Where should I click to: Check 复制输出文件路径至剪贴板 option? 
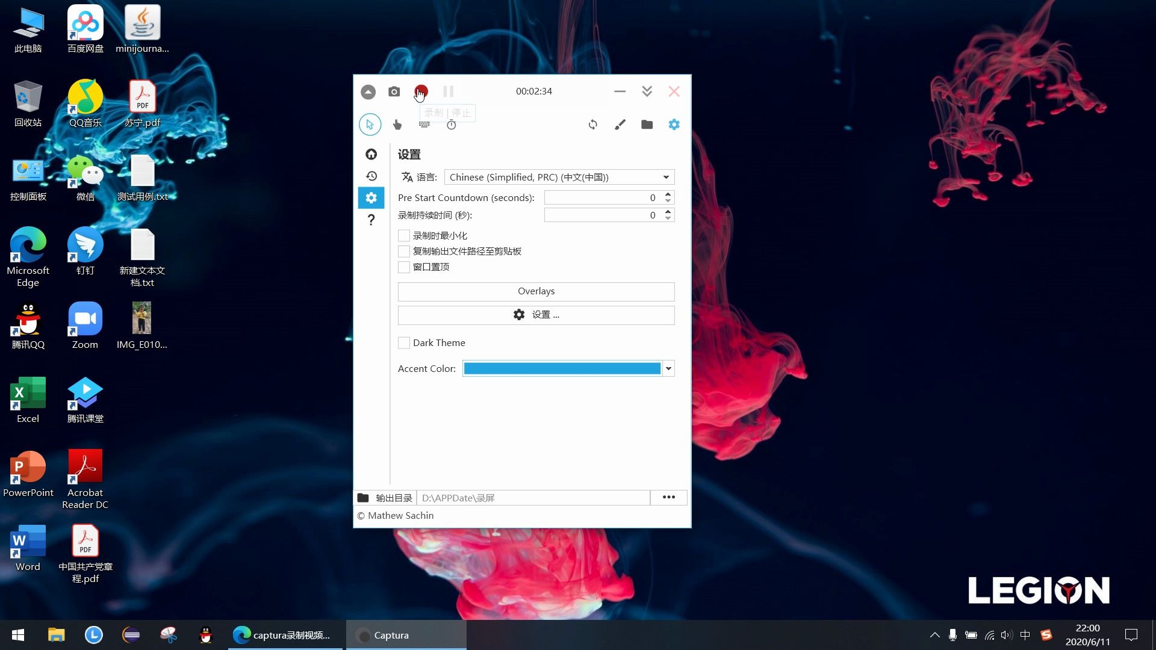click(x=404, y=251)
